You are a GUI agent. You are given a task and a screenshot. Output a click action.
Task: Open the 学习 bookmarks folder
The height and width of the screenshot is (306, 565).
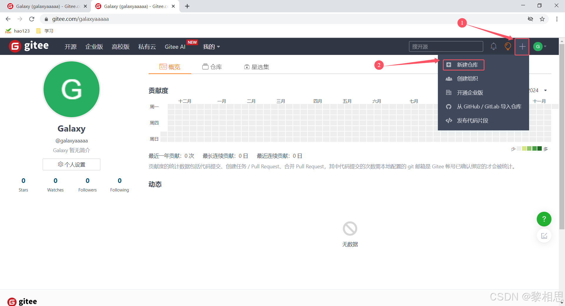click(x=44, y=31)
